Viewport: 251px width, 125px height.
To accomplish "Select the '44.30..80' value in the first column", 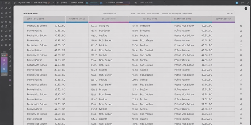I will (x=60, y=114).
